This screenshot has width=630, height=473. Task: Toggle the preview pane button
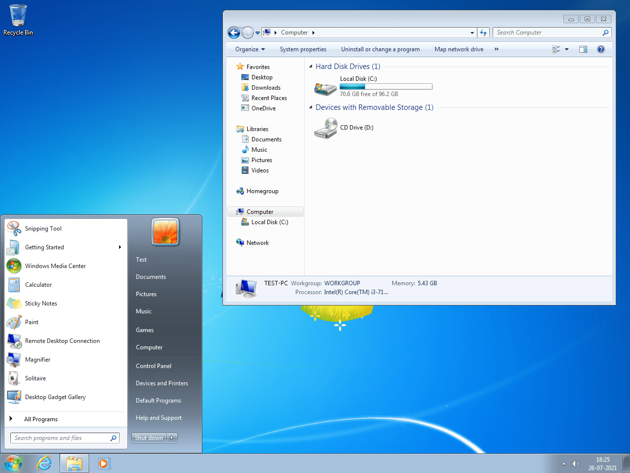tap(583, 49)
